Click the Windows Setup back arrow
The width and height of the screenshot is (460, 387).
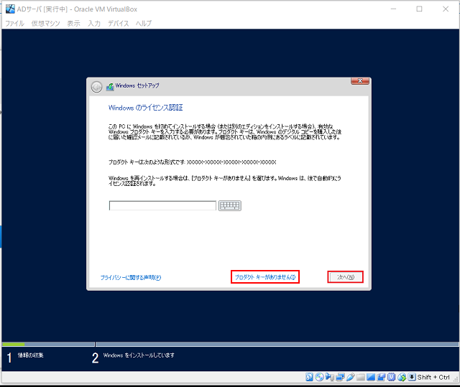point(96,87)
